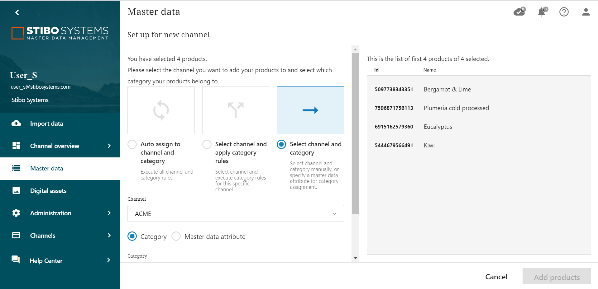Screen dimensions: 598x289
Task: Click the Import data cloud upload icon
Action: [16, 124]
